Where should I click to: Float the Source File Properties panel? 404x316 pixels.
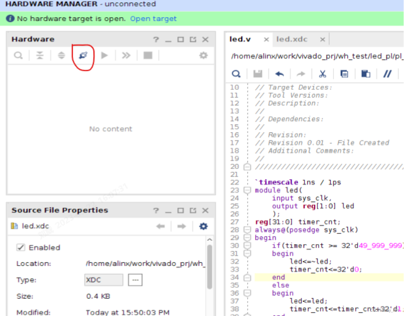[x=193, y=211]
